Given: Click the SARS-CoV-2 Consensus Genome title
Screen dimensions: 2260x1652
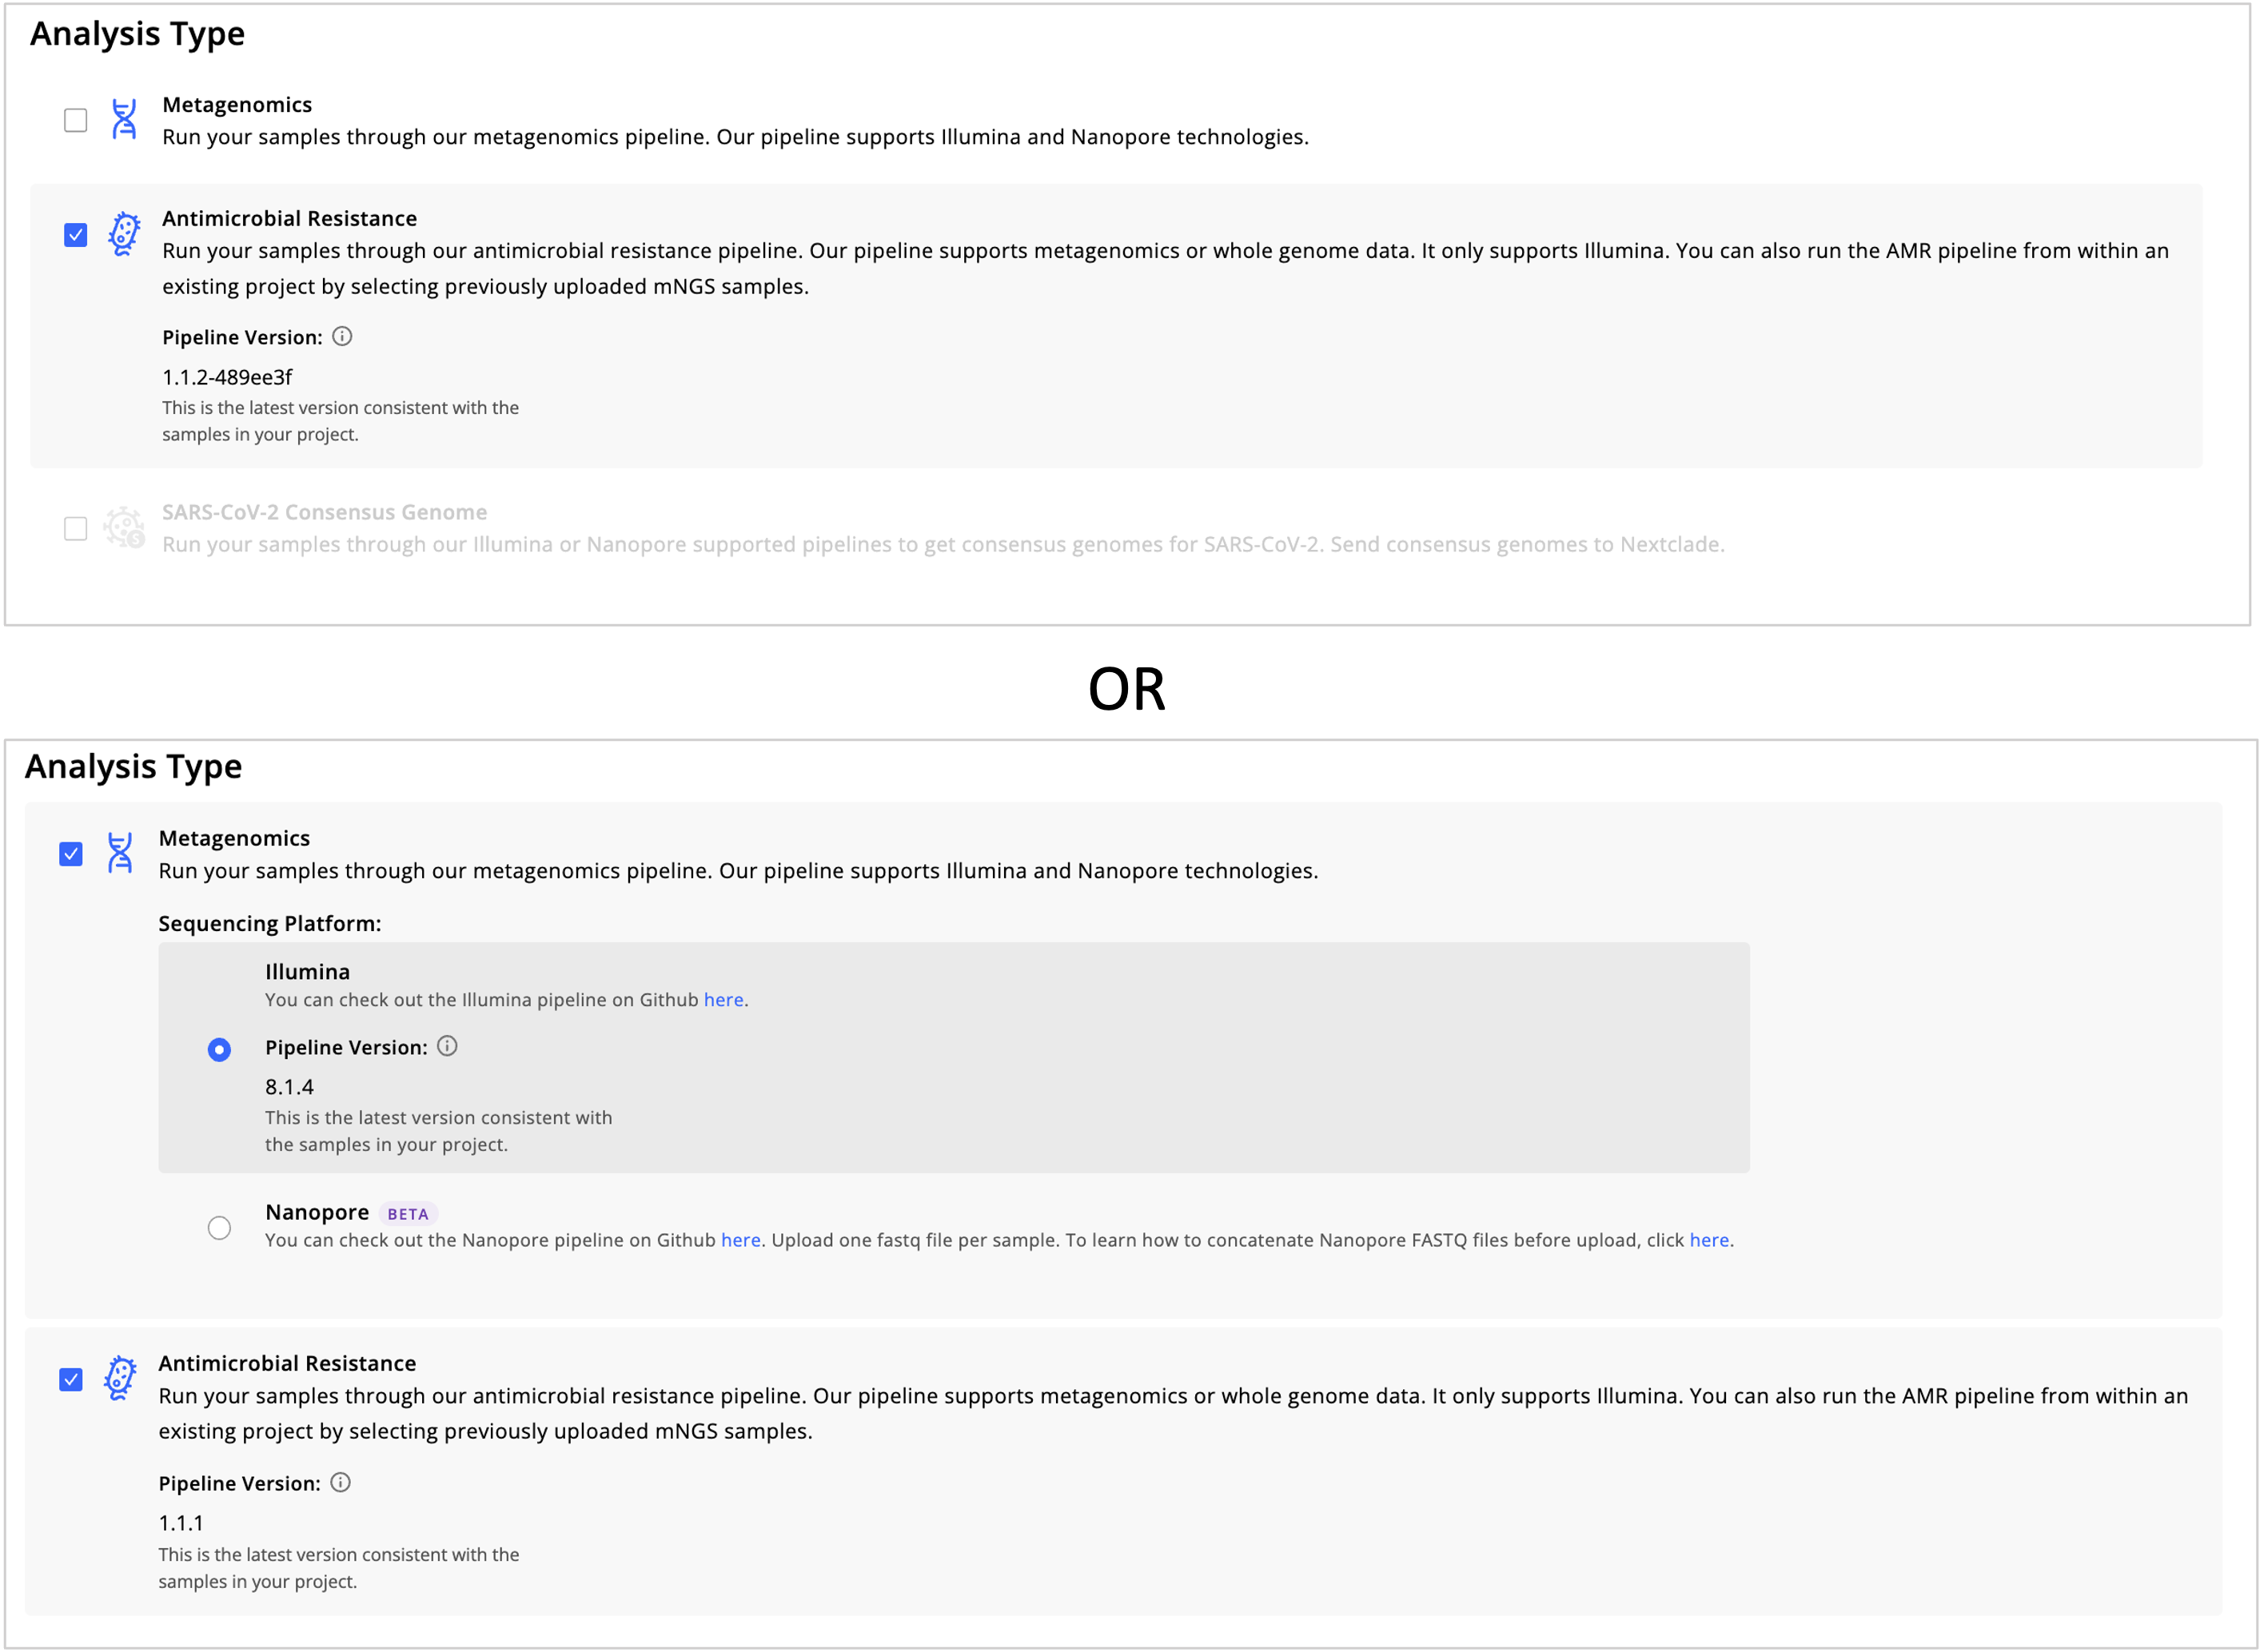Looking at the screenshot, I should coord(324,512).
